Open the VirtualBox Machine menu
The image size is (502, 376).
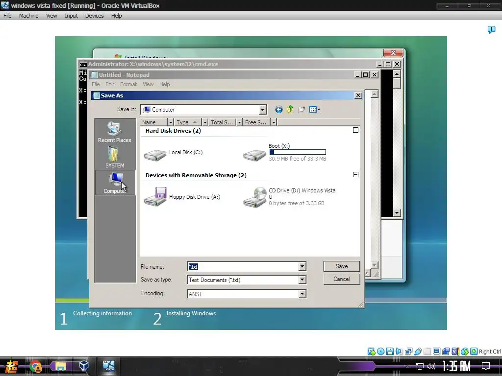28,16
